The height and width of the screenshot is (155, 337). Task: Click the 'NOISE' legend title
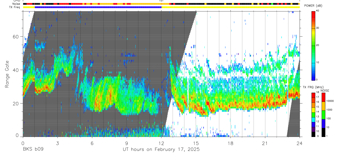(325, 90)
